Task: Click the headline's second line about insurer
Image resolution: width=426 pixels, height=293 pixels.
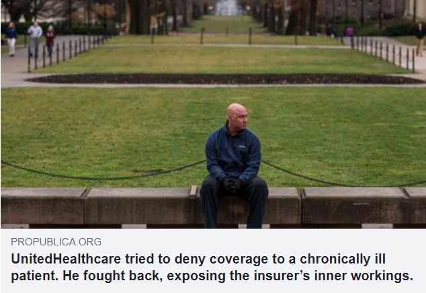Action: pyautogui.click(x=212, y=276)
